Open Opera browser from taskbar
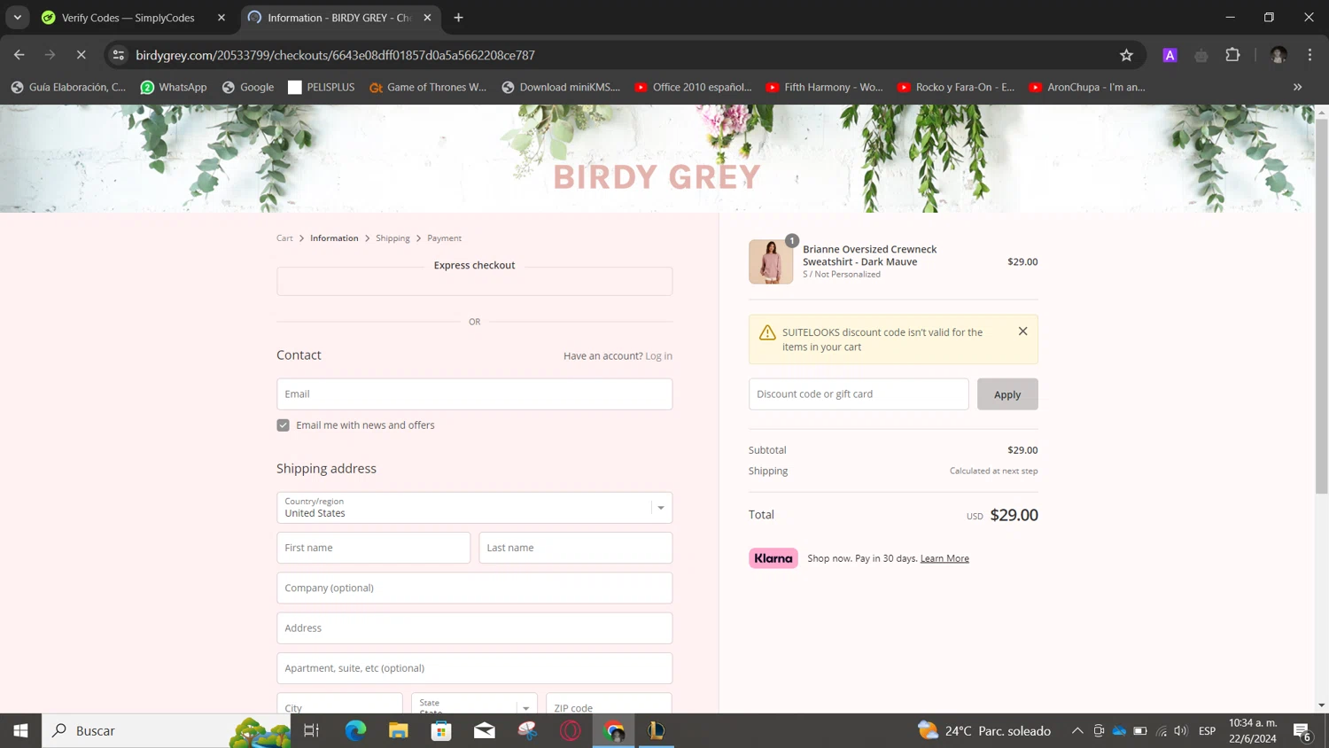Image resolution: width=1329 pixels, height=748 pixels. (571, 730)
